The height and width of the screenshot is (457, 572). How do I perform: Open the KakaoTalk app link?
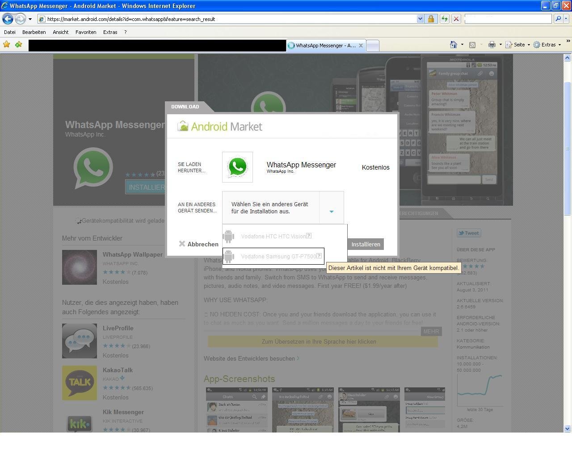(x=118, y=370)
